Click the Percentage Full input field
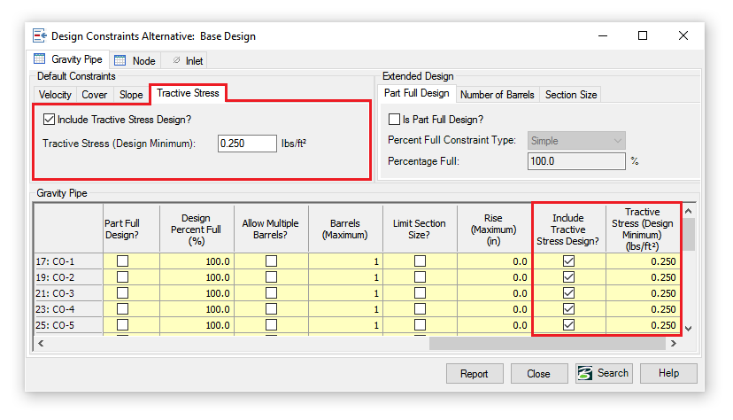This screenshot has height=420, width=733. tap(576, 161)
